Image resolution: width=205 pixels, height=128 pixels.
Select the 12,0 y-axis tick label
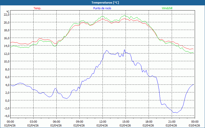point(6,54)
